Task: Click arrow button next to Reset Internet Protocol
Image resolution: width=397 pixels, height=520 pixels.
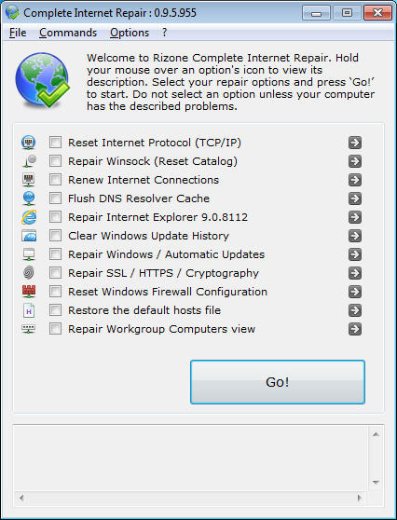Action: [355, 143]
